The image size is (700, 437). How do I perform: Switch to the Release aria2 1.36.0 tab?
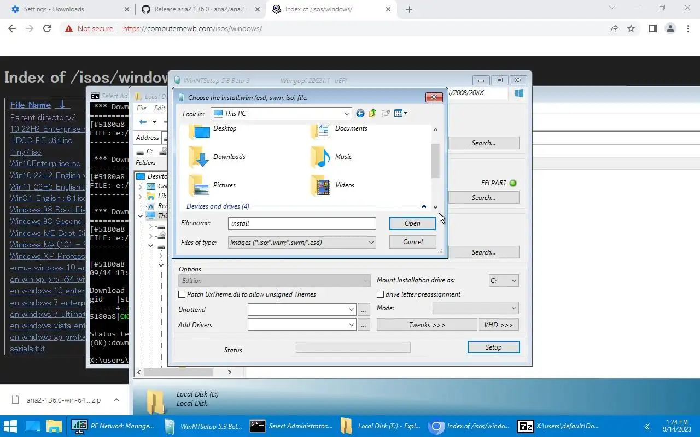[200, 9]
